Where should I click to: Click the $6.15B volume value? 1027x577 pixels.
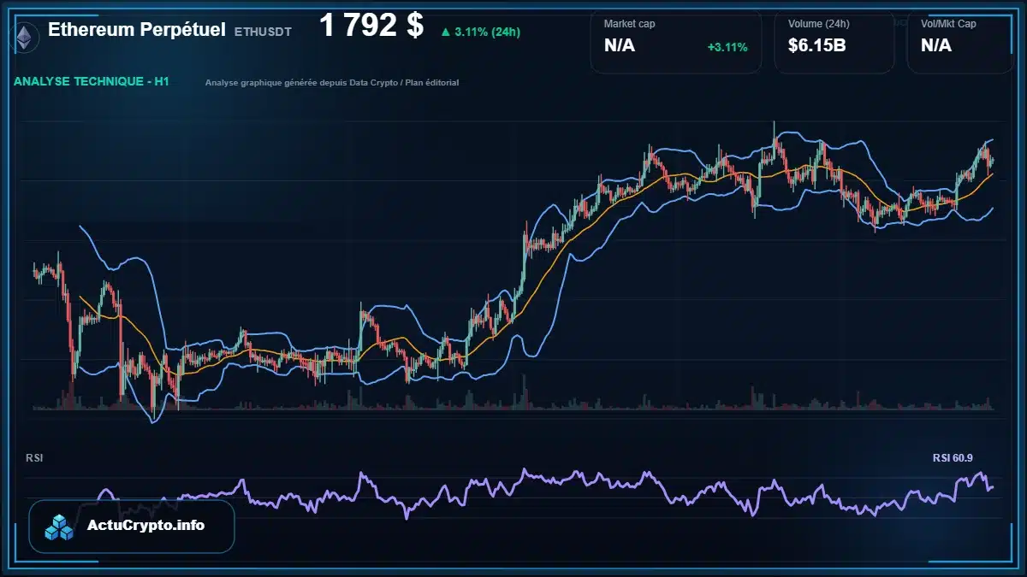click(817, 46)
